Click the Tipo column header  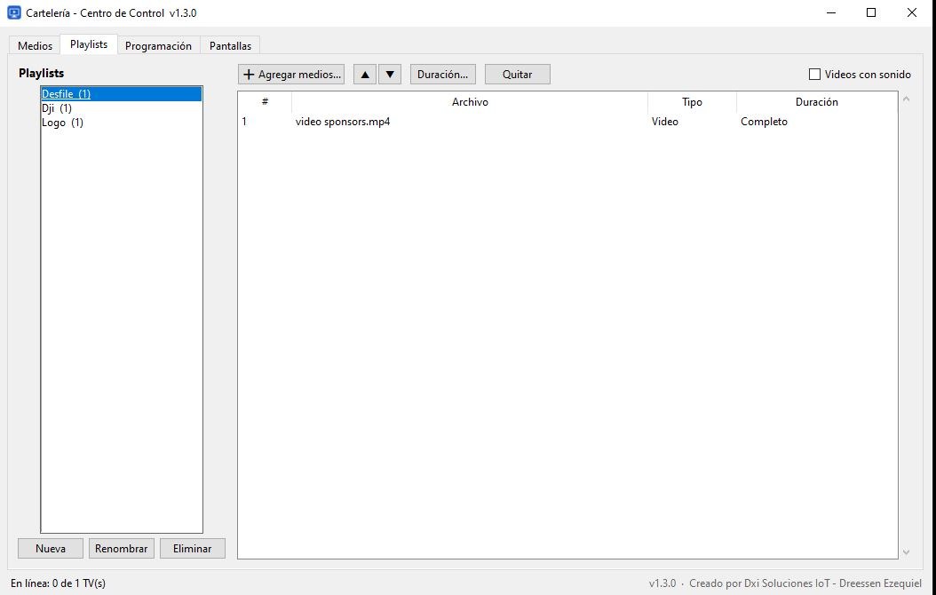(x=692, y=102)
